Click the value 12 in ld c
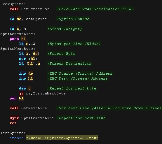This screenshot has height=144, width=162. (33, 44)
